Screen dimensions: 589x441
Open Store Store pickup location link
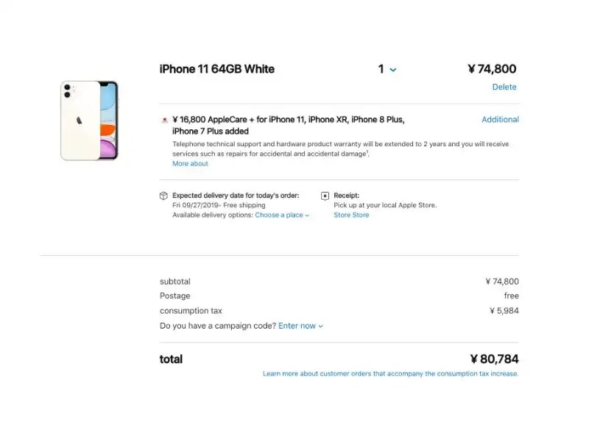tap(351, 215)
